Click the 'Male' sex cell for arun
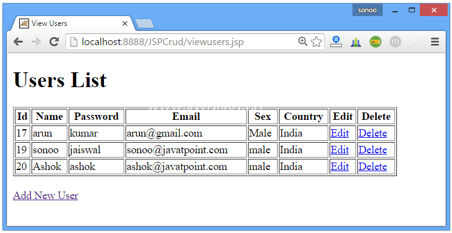452x233 pixels. (263, 133)
